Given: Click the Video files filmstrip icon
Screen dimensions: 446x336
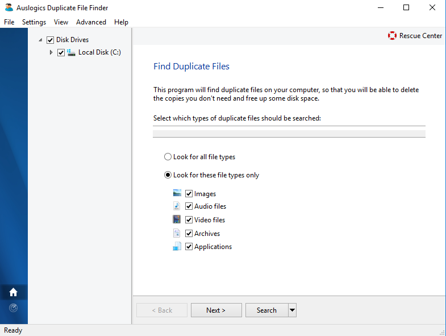Looking at the screenshot, I should [x=177, y=219].
